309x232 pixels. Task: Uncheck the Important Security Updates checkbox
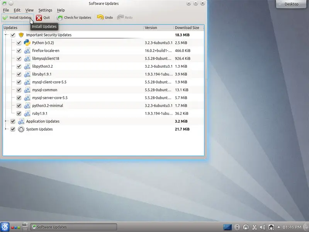click(13, 35)
